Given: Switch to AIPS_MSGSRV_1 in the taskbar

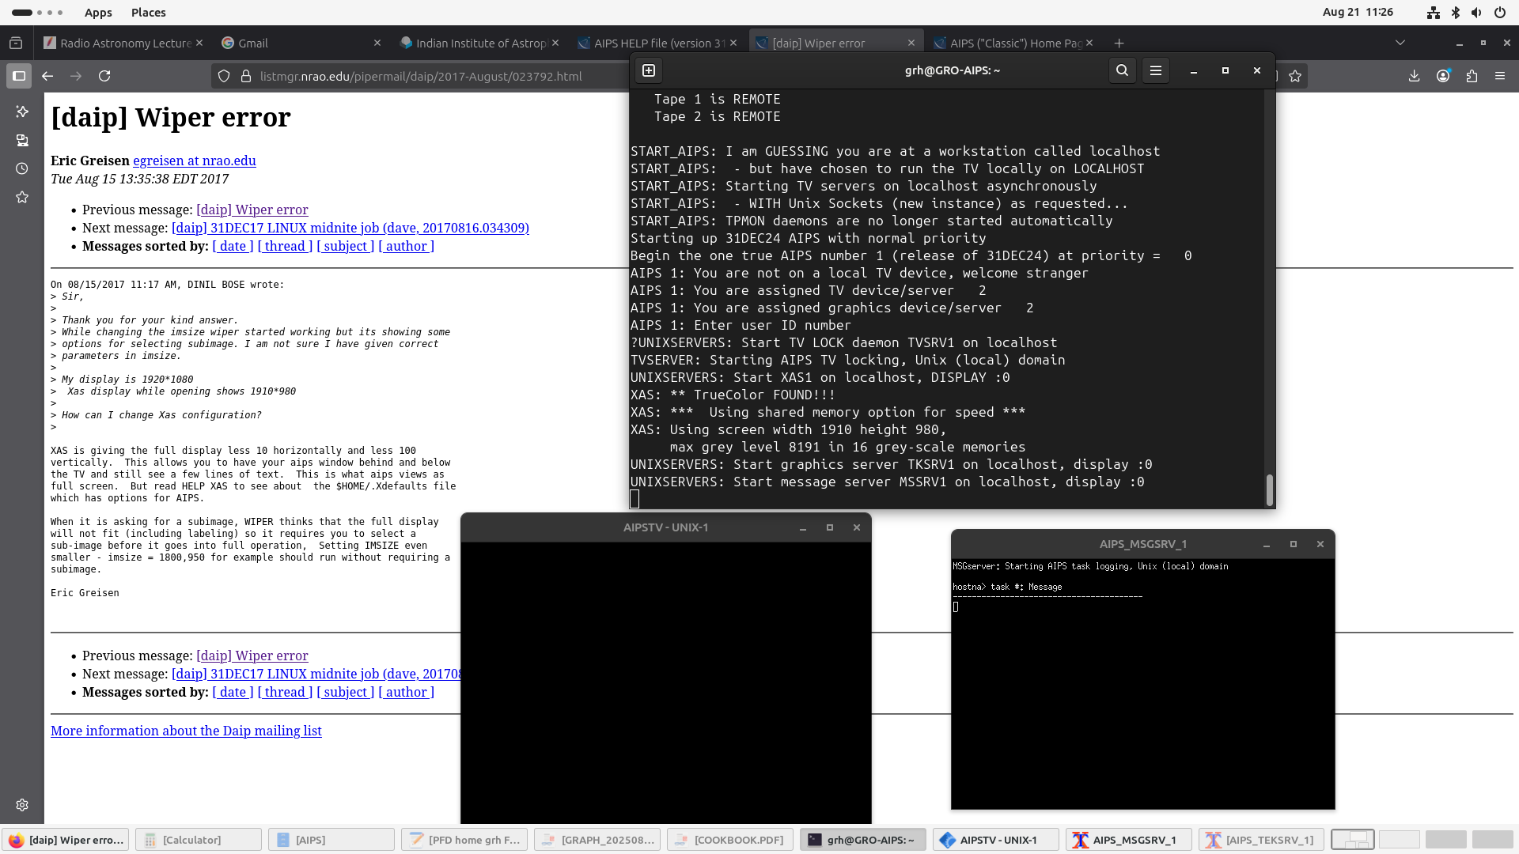Looking at the screenshot, I should point(1128,840).
